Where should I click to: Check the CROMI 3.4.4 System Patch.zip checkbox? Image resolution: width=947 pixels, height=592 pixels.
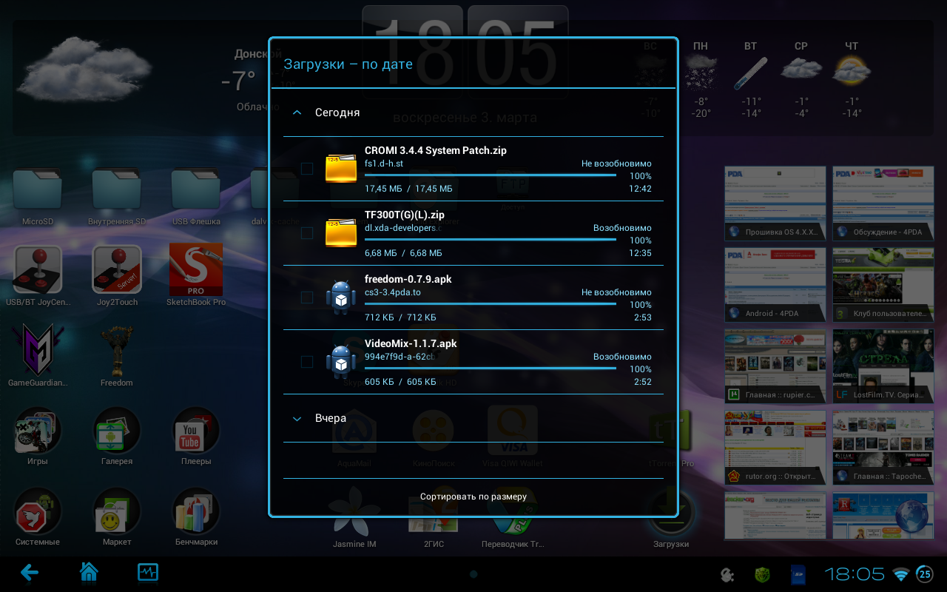pos(306,169)
